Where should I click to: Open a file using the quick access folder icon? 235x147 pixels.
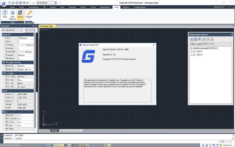[13, 2]
